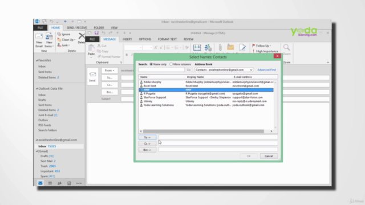Screen dimensions: 365x205
Task: Select the Yoda Learning Solutions contact
Action: click(x=206, y=105)
